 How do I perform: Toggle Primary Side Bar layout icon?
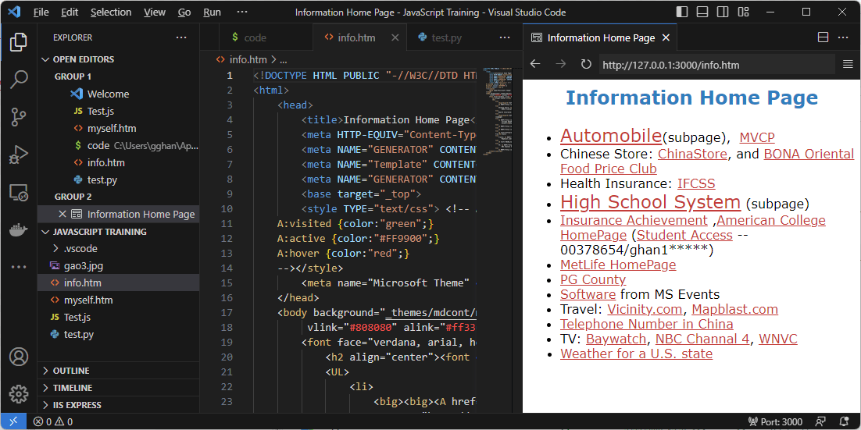(x=681, y=12)
